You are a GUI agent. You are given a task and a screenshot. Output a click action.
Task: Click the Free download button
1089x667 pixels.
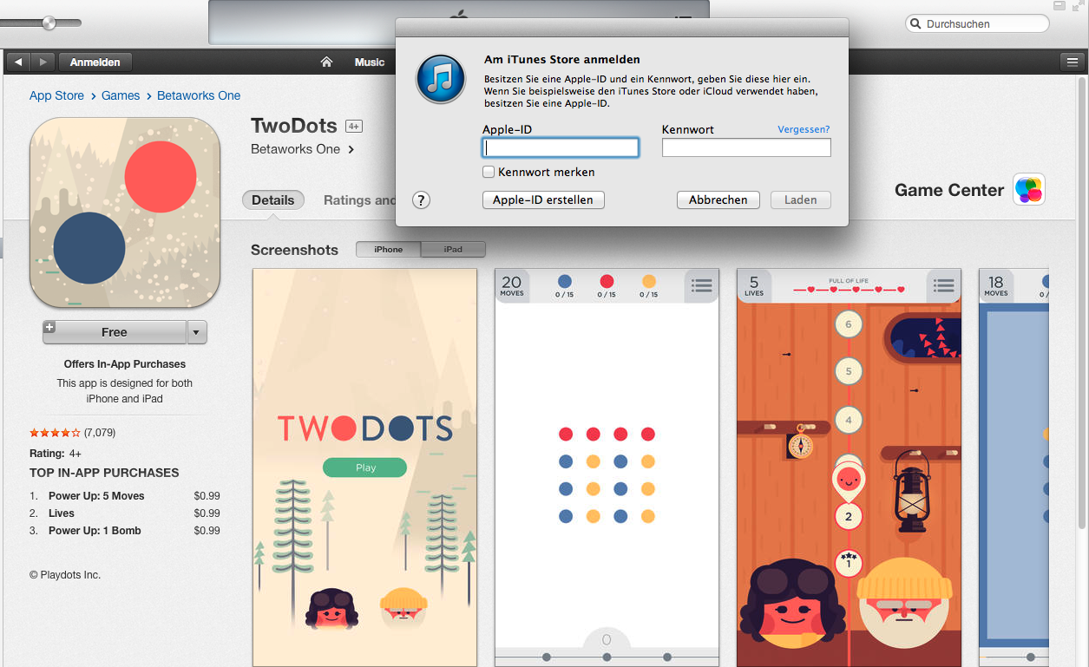[x=115, y=332]
